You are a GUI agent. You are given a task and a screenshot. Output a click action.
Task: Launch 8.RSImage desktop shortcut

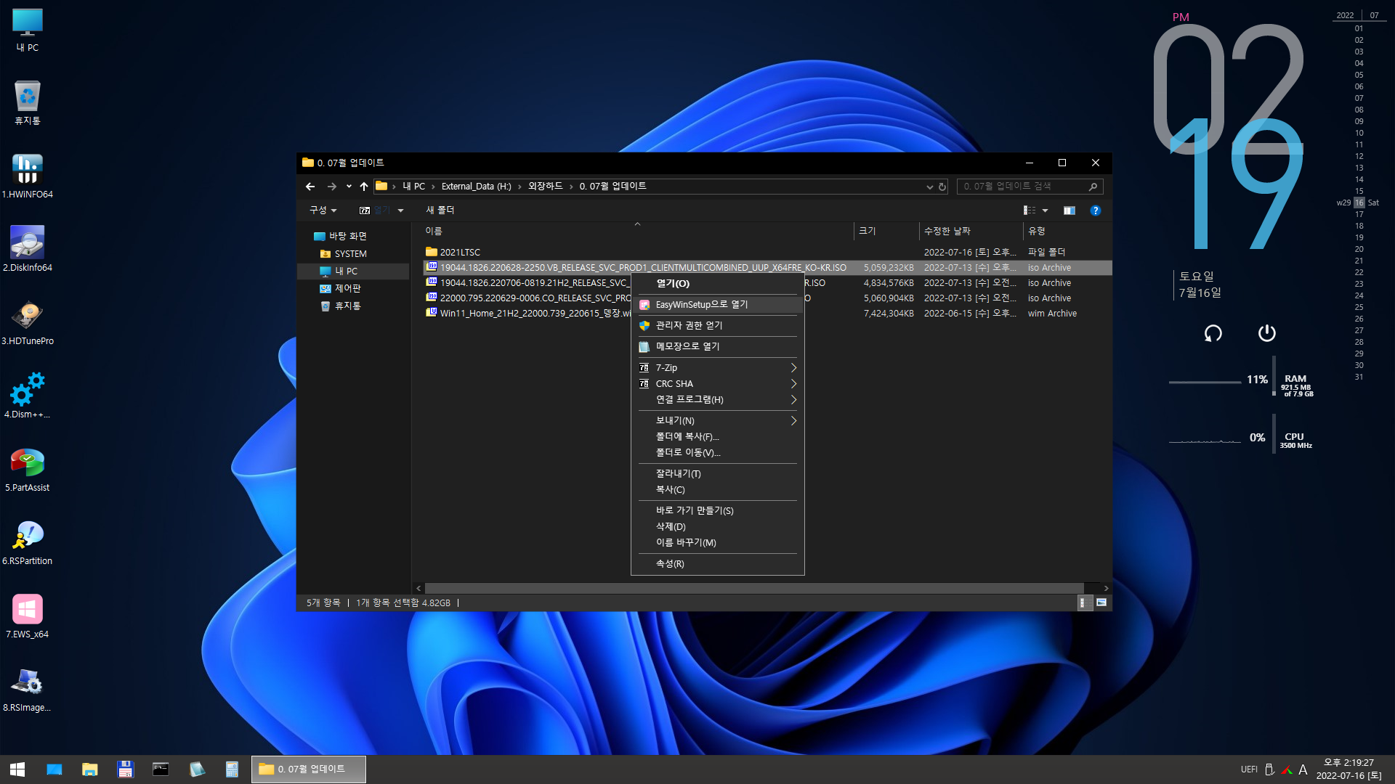tap(28, 690)
